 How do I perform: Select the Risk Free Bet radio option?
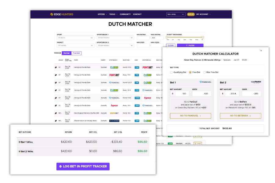tap(204, 72)
